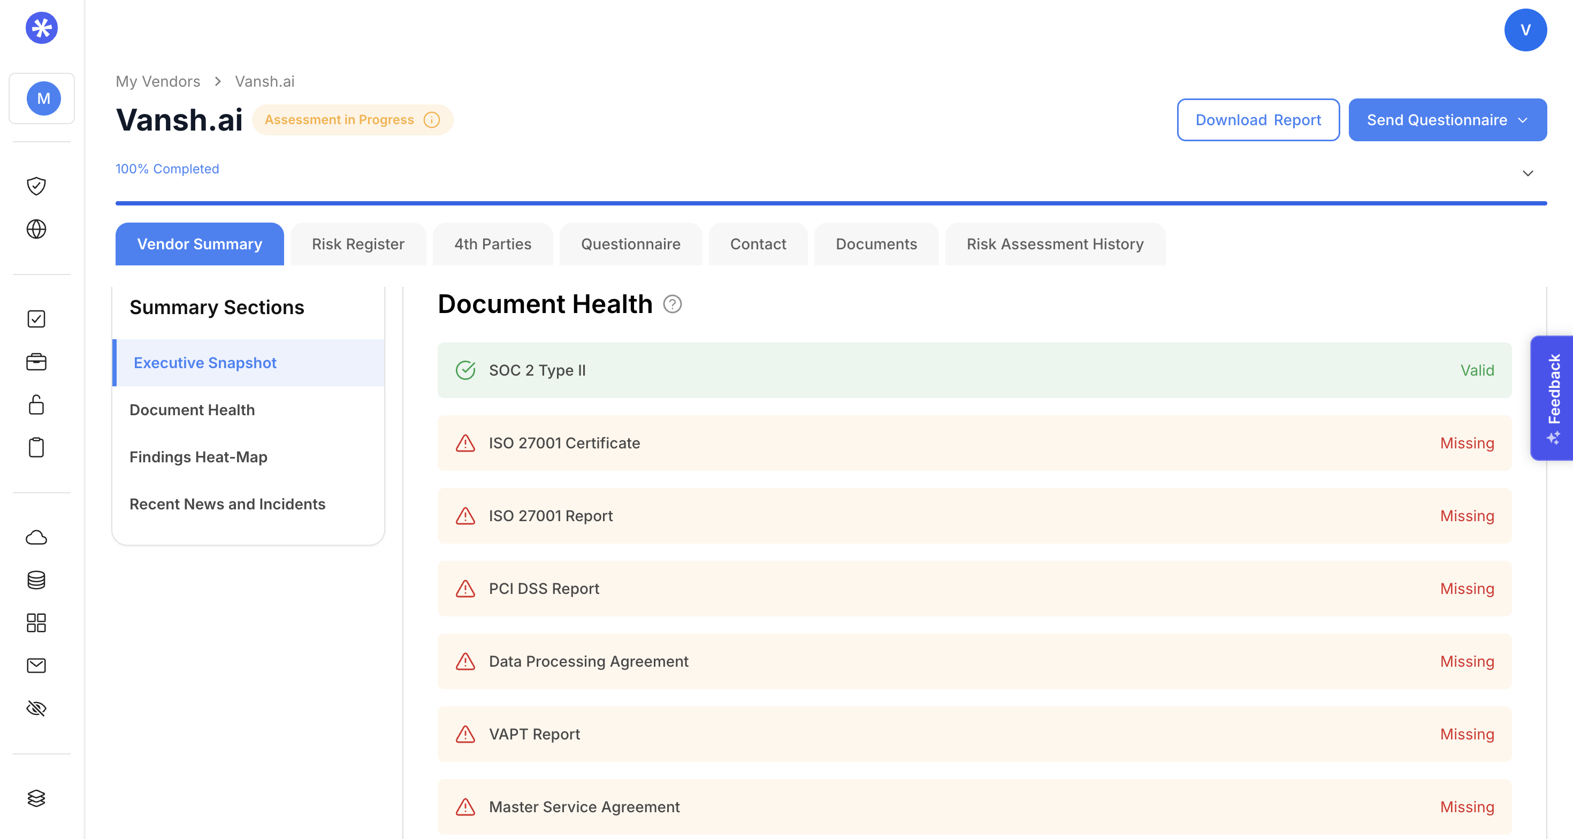
Task: Open the Send Questionnaire dropdown
Action: (x=1447, y=120)
